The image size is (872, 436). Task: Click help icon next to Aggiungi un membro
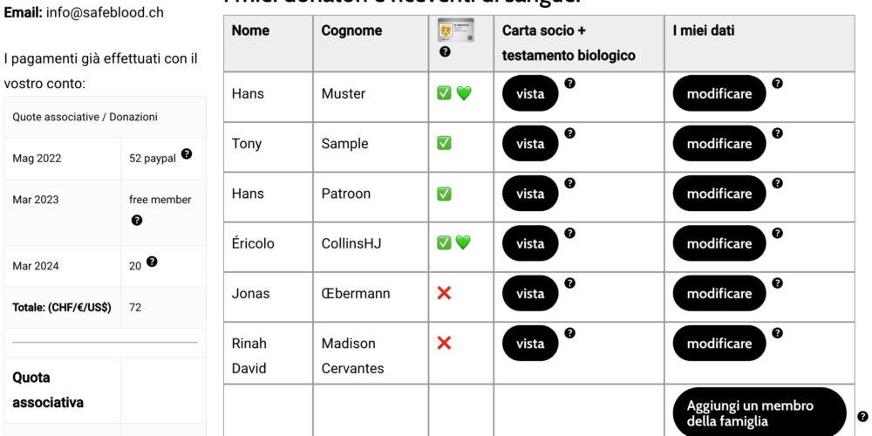tap(862, 417)
